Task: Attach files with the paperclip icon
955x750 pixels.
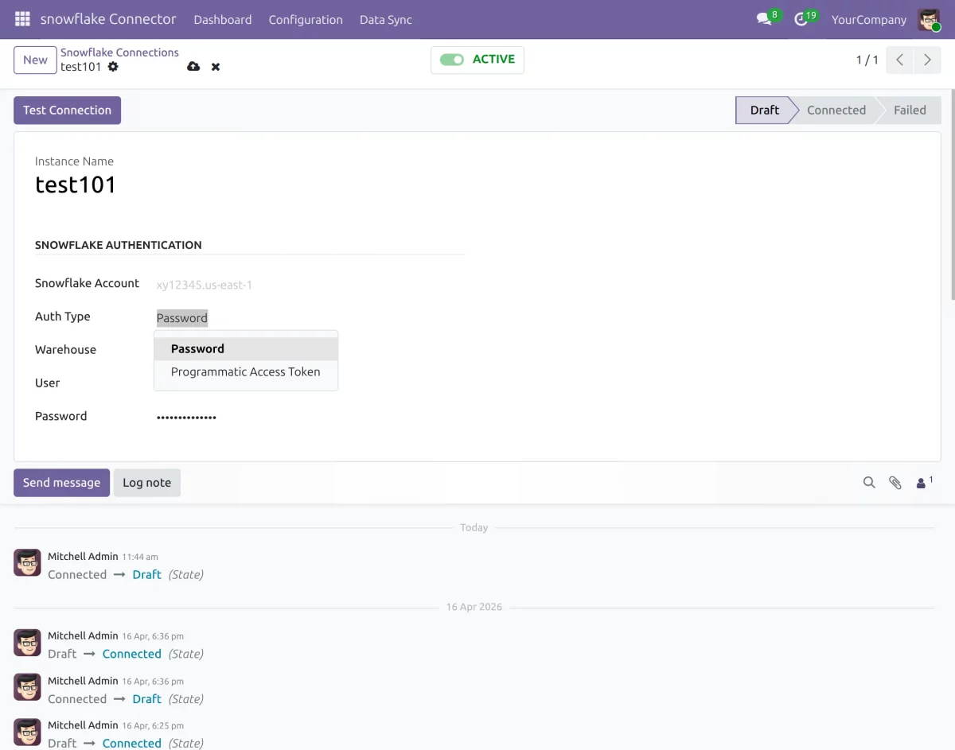Action: (895, 483)
